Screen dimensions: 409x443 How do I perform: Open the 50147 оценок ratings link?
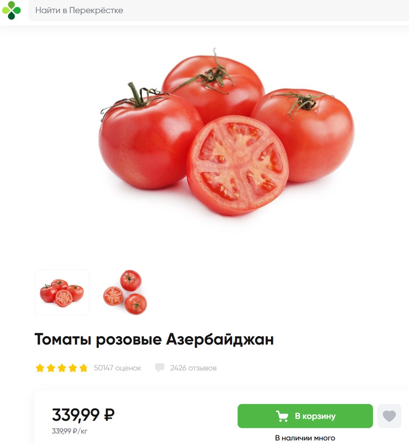[x=117, y=368]
